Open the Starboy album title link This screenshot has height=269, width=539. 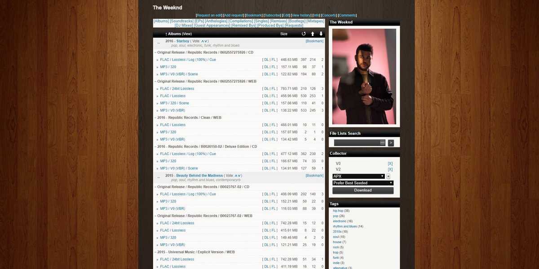point(183,41)
